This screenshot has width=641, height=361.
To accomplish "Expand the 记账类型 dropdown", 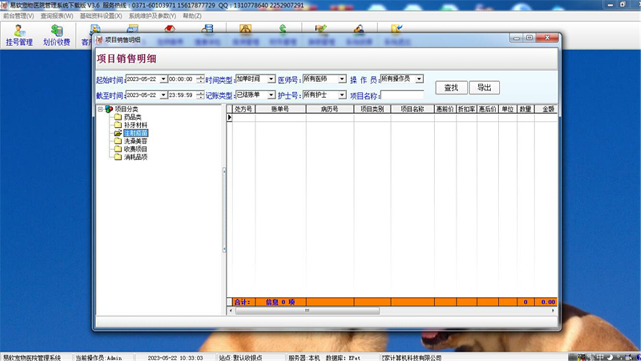I will [271, 95].
